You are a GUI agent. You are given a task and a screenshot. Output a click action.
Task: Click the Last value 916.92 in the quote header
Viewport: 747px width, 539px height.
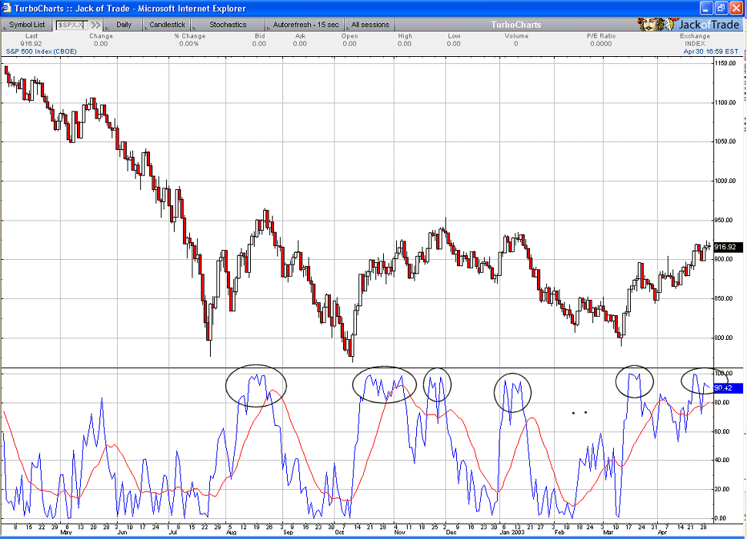pyautogui.click(x=31, y=44)
